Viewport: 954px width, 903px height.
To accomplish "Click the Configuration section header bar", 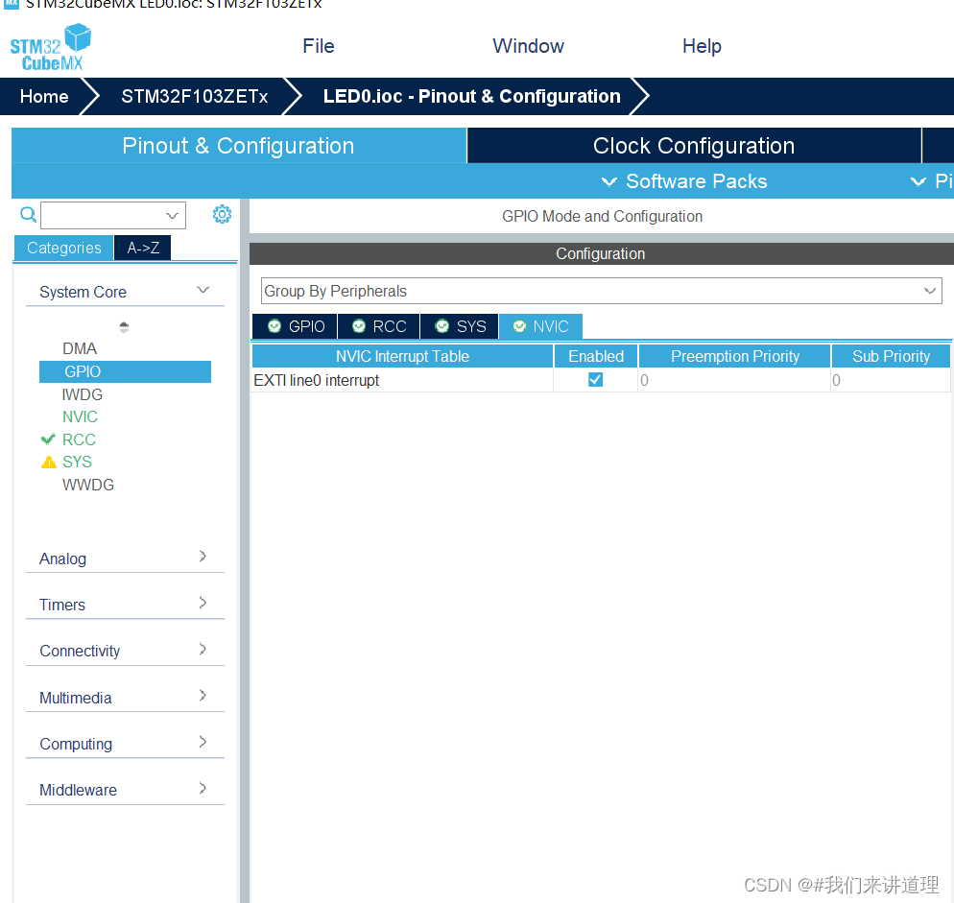I will click(x=601, y=253).
